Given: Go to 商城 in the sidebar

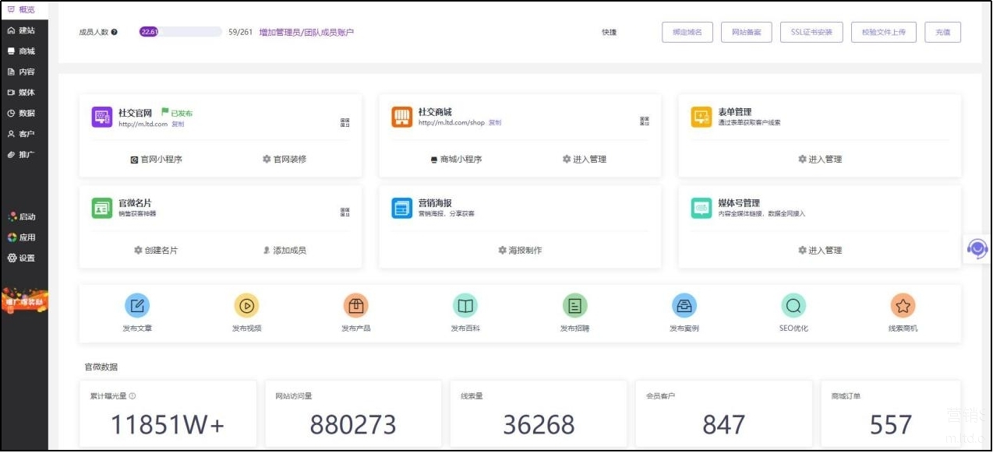Looking at the screenshot, I should (x=22, y=51).
